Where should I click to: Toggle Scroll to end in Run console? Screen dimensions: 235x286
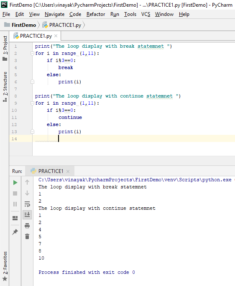coord(27,215)
